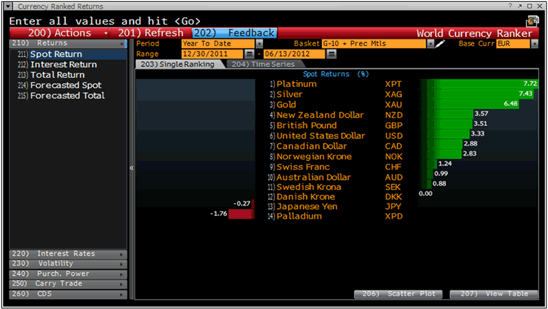
Task: Open the calendar for range start date
Action: (249, 54)
